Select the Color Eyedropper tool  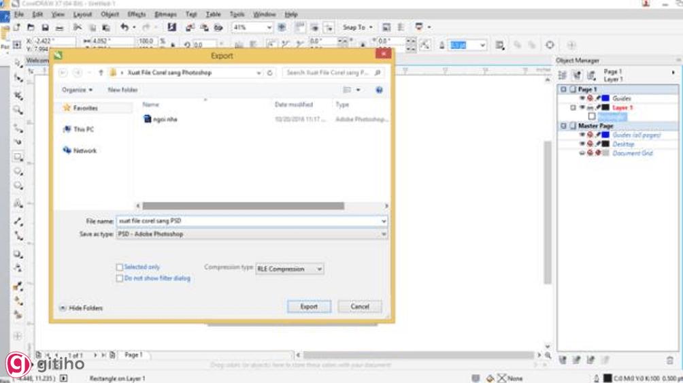click(x=18, y=286)
